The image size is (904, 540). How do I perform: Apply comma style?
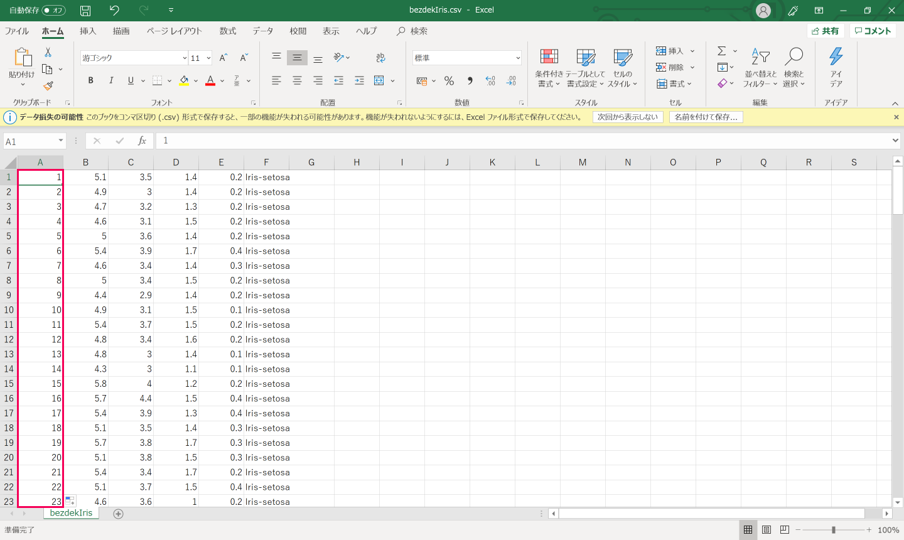click(470, 80)
